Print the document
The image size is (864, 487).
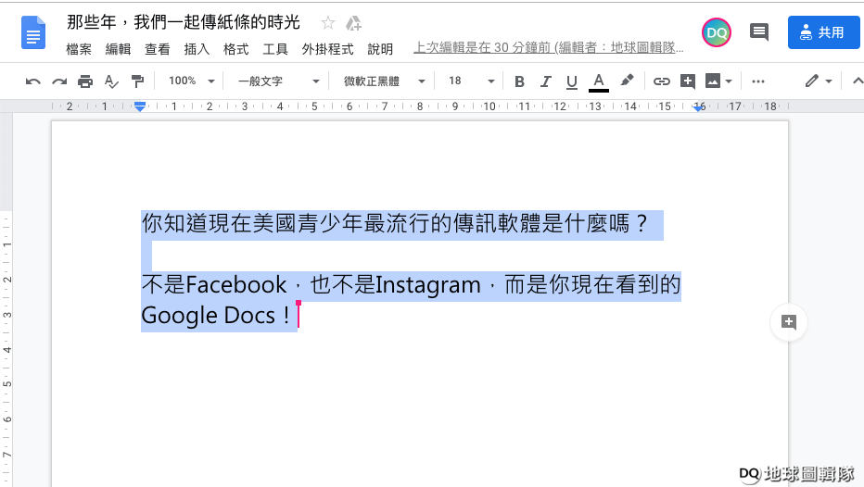click(x=85, y=81)
